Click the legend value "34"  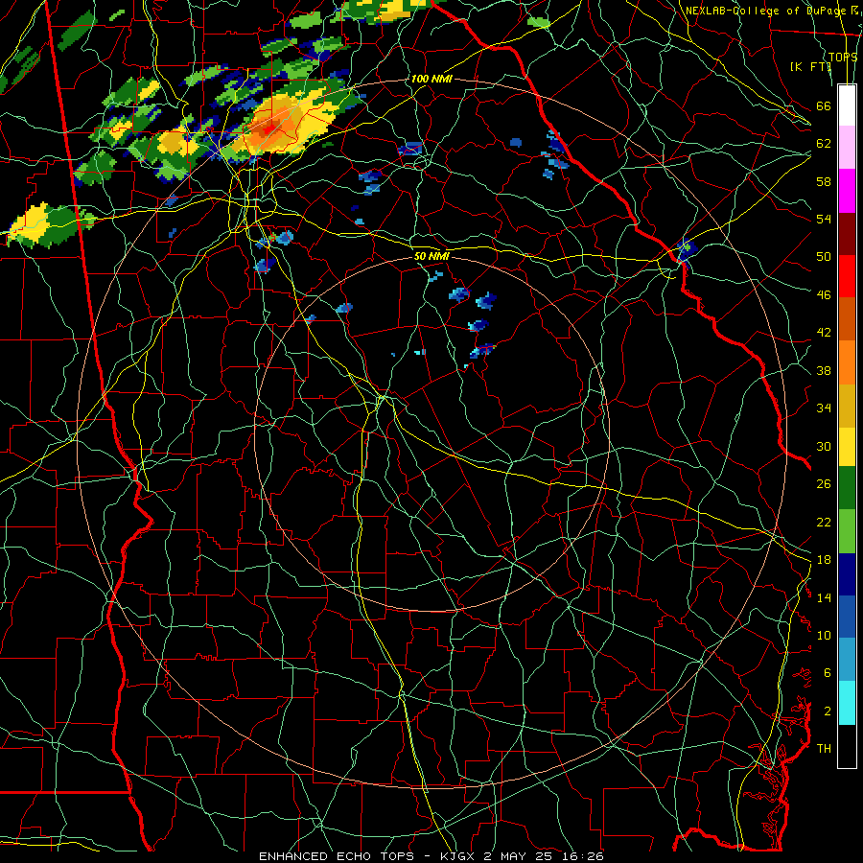click(x=824, y=408)
